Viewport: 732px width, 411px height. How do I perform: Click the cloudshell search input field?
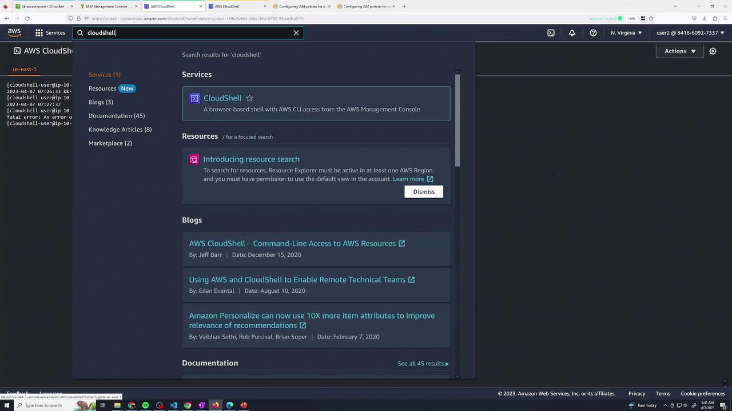click(189, 33)
